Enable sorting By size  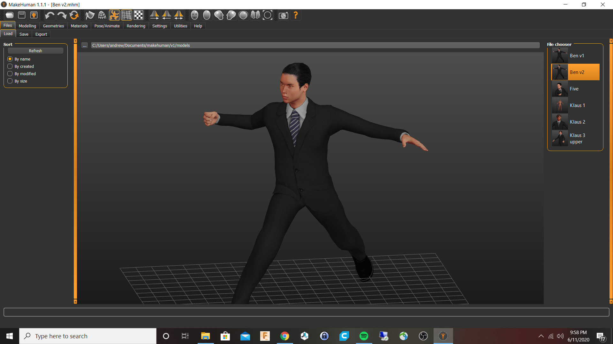(10, 81)
